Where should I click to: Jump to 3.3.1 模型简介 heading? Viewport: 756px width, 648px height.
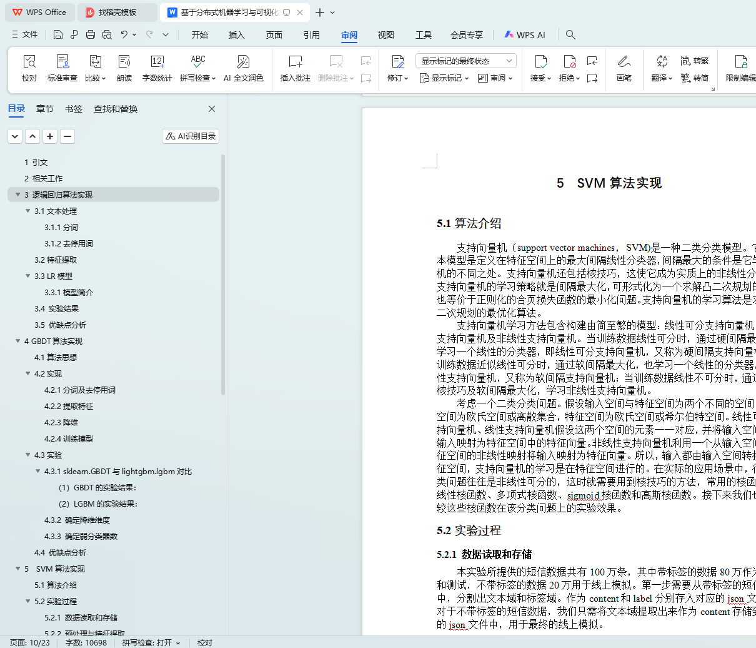click(x=69, y=292)
